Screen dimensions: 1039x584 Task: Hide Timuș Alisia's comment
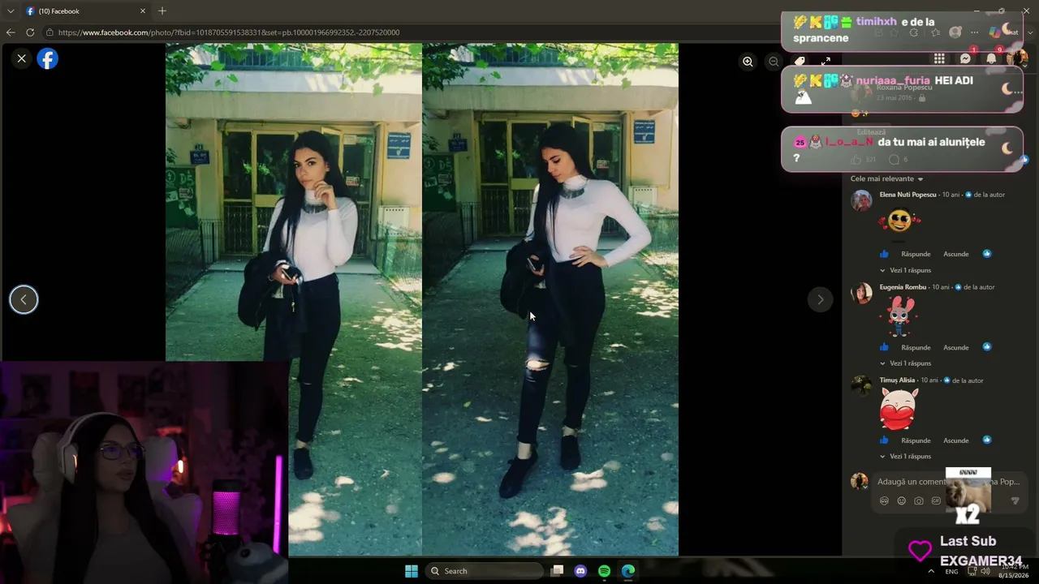(955, 440)
